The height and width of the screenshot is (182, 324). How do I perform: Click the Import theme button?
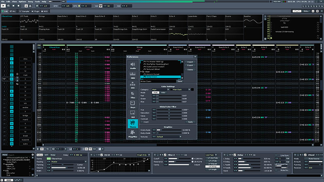[190, 62]
